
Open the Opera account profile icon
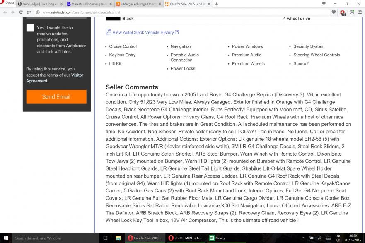click(360, 12)
